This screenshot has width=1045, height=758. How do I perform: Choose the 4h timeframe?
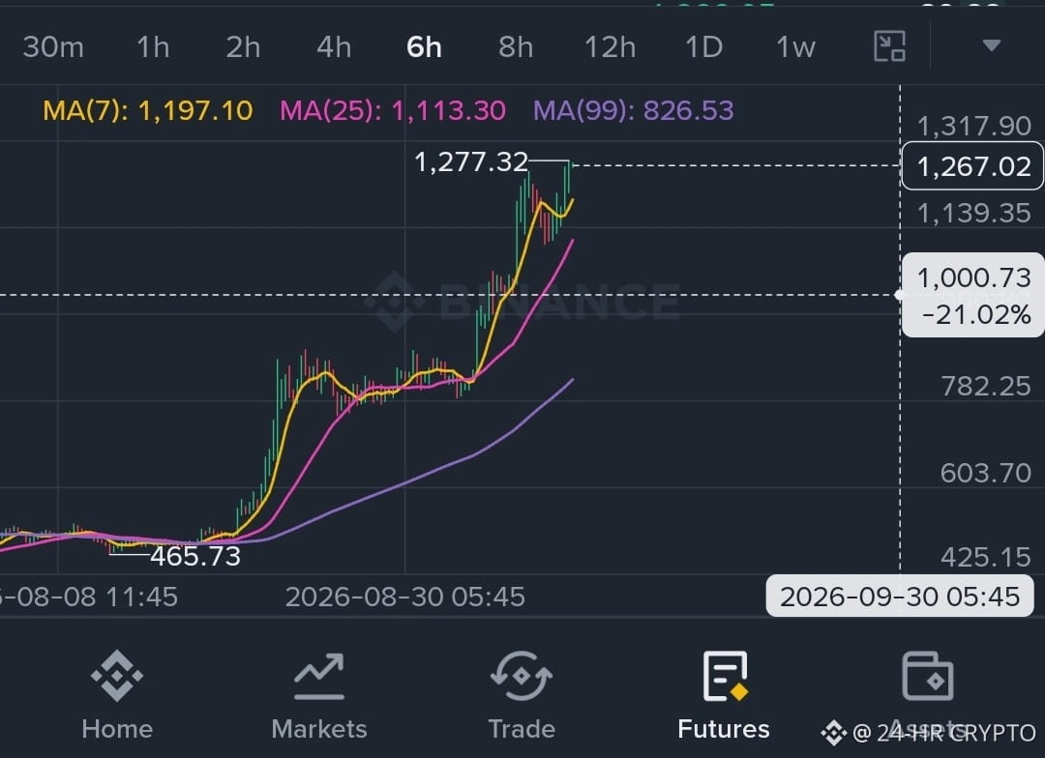coord(334,47)
